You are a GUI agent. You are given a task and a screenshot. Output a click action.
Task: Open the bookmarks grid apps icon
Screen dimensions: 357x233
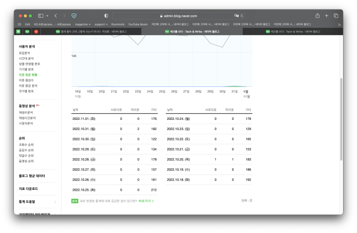pyautogui.click(x=19, y=24)
